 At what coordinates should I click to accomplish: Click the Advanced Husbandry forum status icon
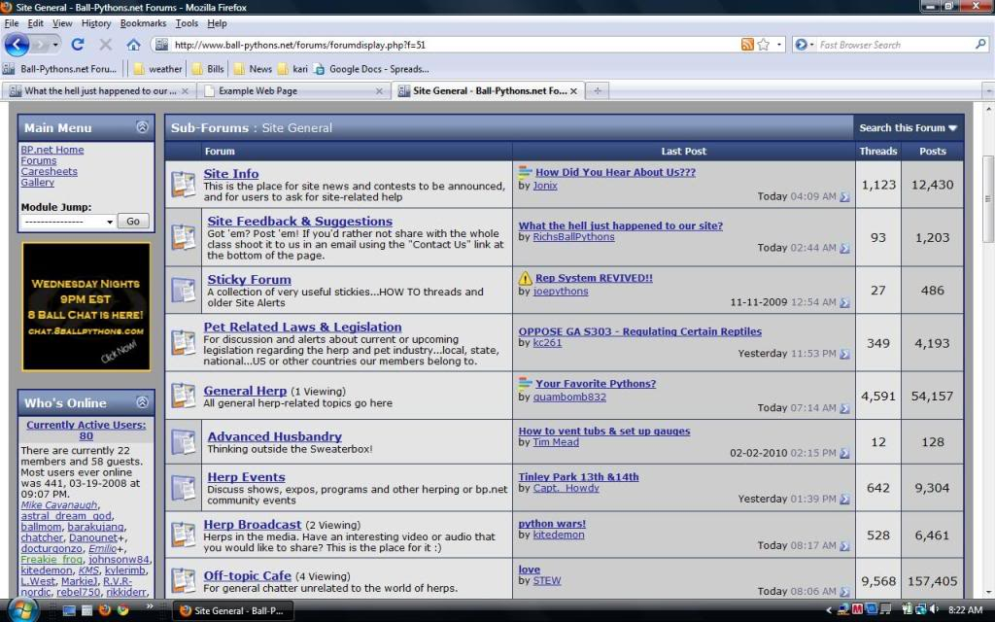point(184,442)
